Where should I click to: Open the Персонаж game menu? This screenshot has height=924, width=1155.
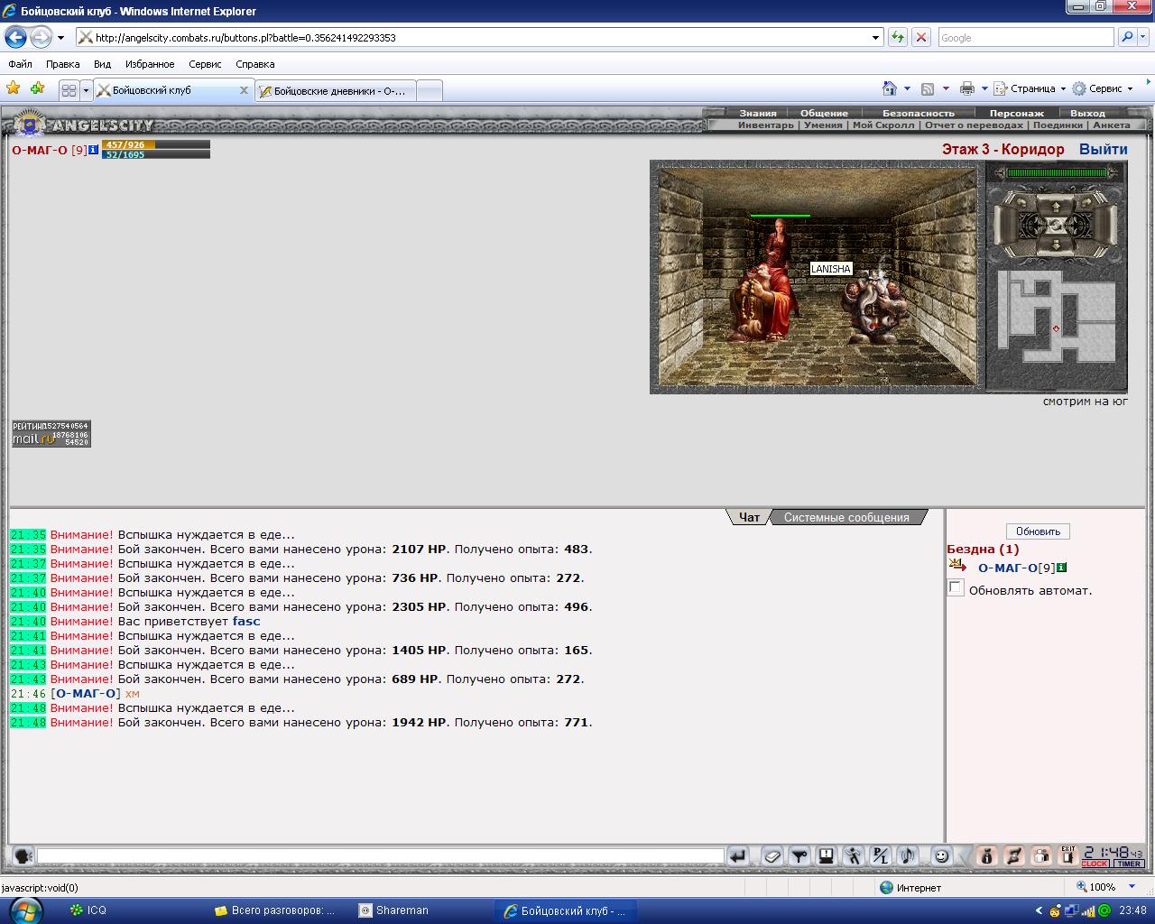click(x=1016, y=113)
